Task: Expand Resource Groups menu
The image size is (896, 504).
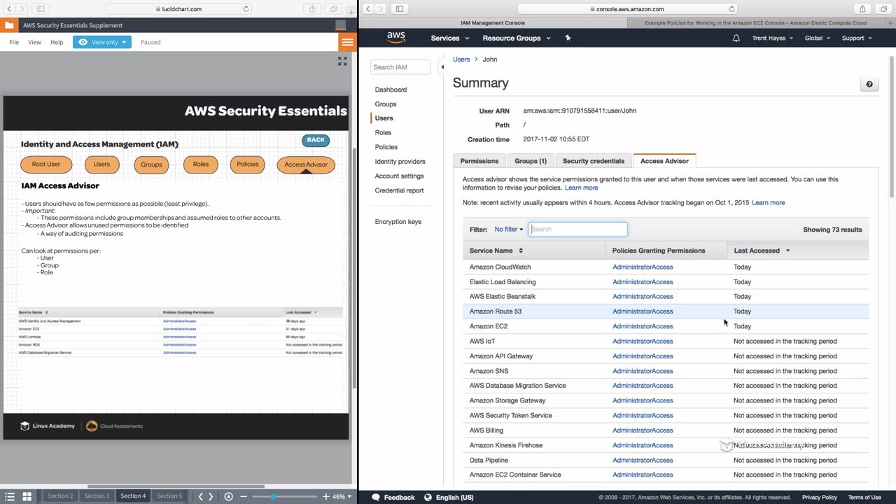Action: 517,38
